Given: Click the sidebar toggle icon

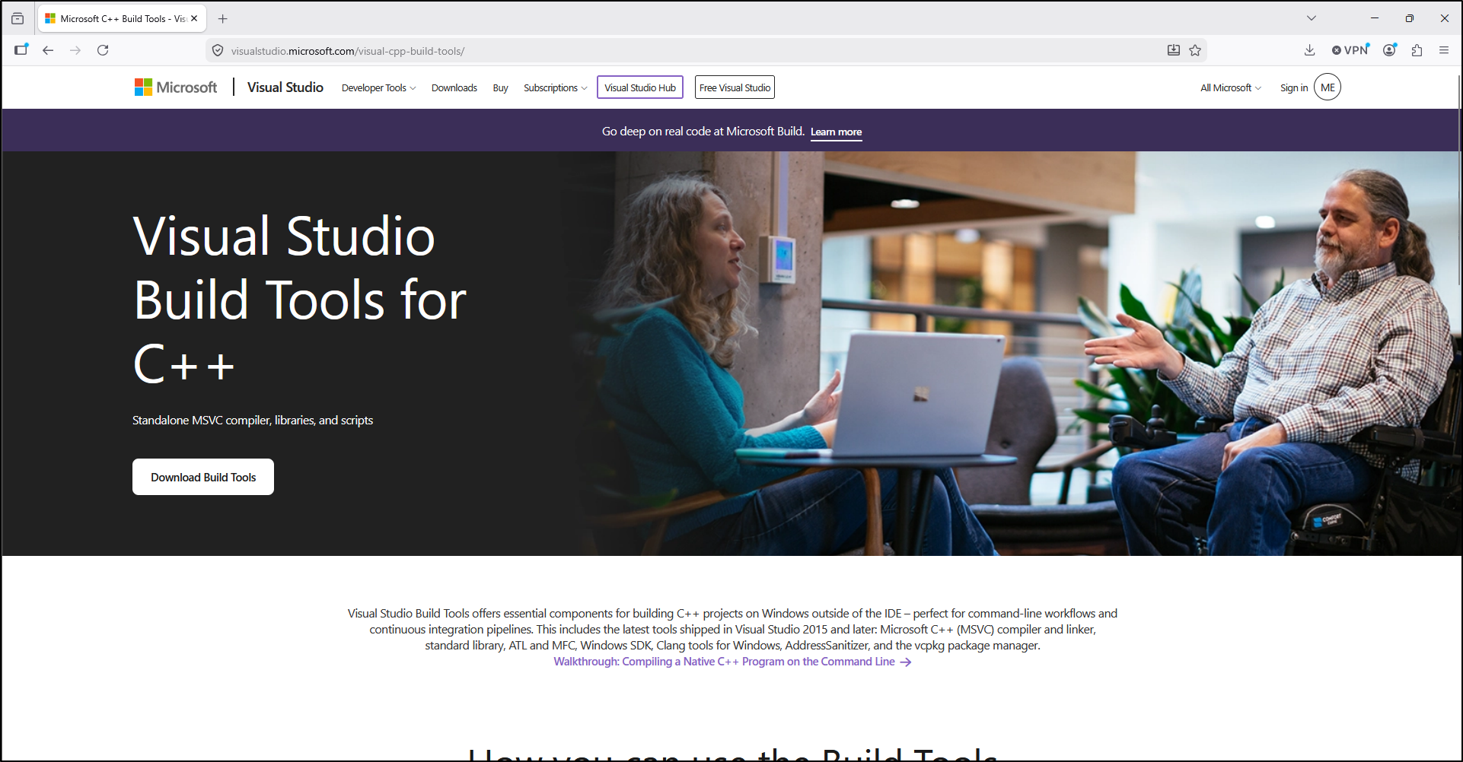Looking at the screenshot, I should pos(21,50).
